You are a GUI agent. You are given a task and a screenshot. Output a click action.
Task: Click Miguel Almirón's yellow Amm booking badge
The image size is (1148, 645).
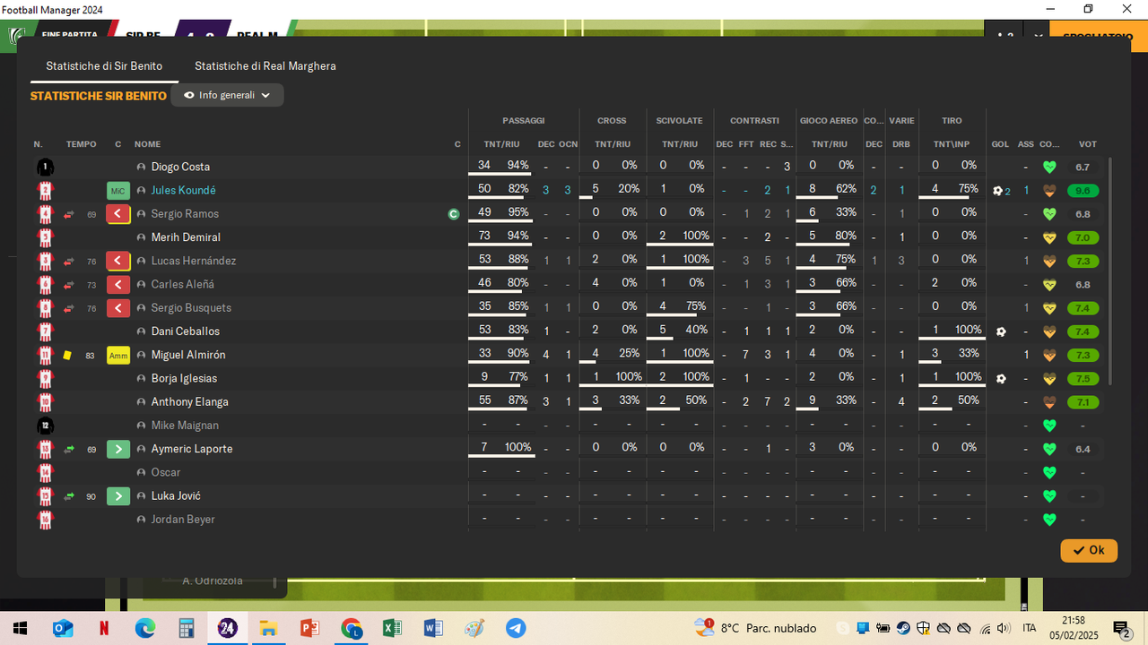click(118, 355)
